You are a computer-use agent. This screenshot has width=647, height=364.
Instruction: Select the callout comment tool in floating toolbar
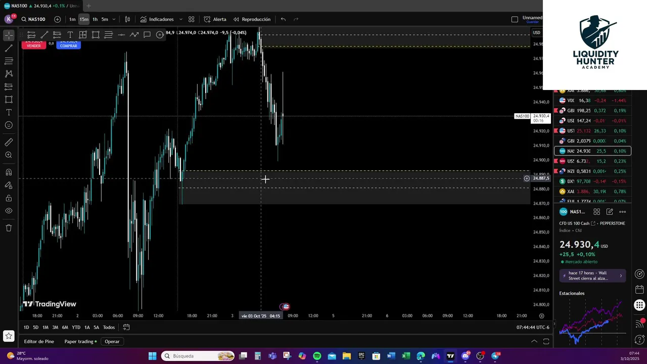click(147, 35)
